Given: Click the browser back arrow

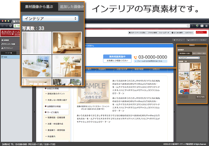Looking at the screenshot, I should tap(3, 26).
